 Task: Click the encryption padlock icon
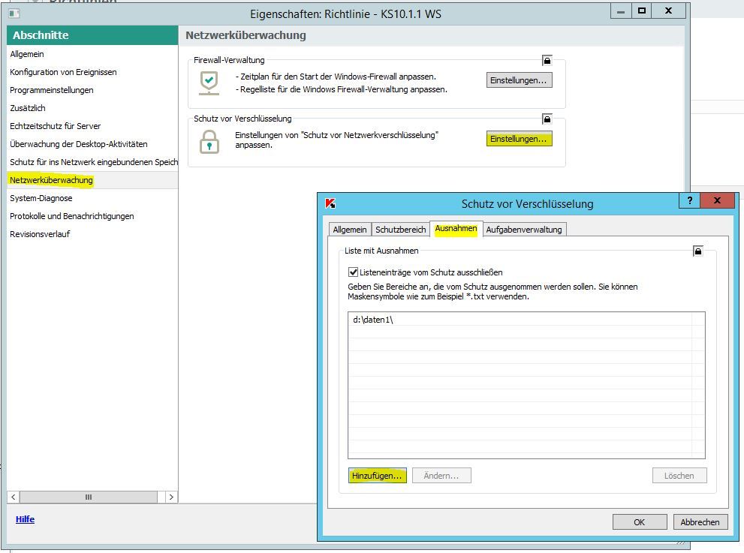click(x=209, y=141)
